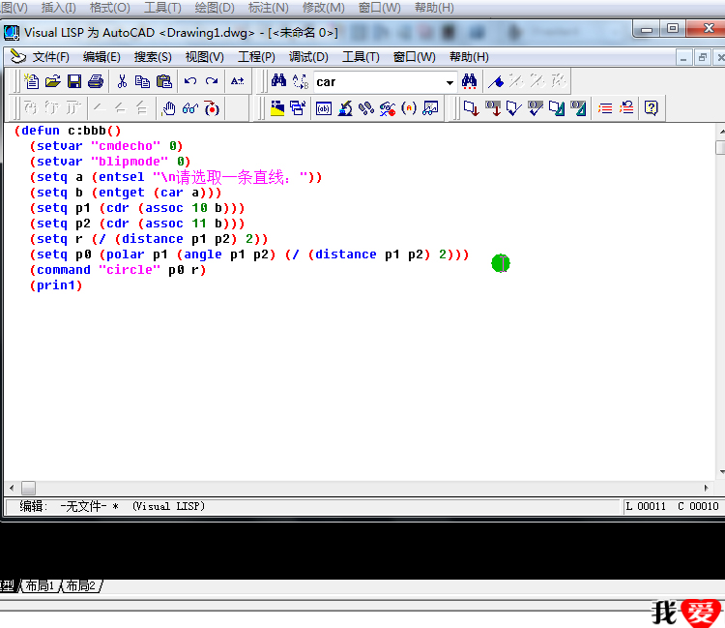This screenshot has width=725, height=628.
Task: Open the 视图(V) menu in Visual LISP
Action: 204,57
